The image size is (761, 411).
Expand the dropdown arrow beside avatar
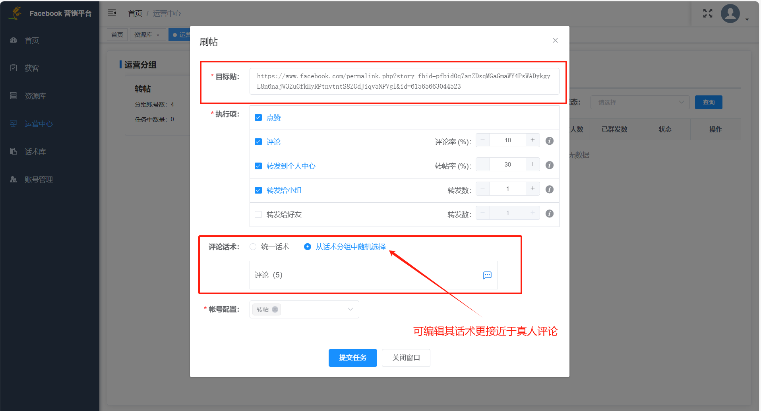point(747,19)
